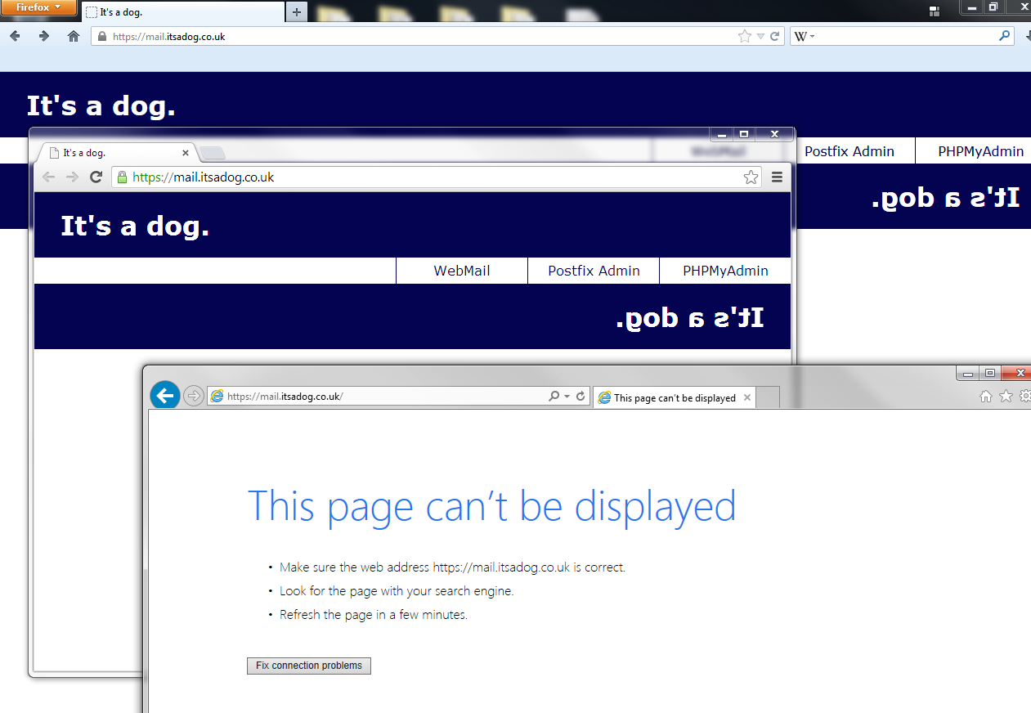Click Firefox's back arrow button
1031x713 pixels.
coord(16,36)
